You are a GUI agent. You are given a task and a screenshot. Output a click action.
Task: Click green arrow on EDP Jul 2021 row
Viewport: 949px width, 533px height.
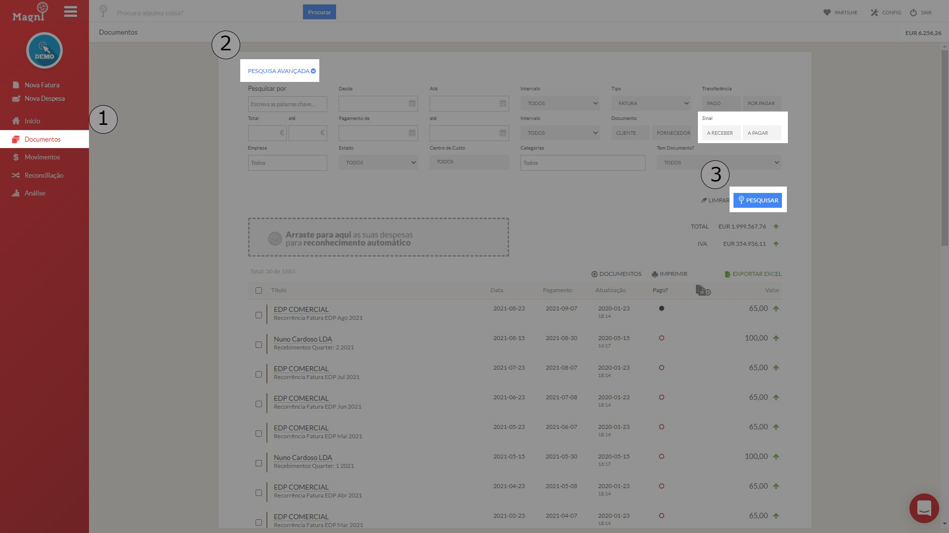point(776,368)
